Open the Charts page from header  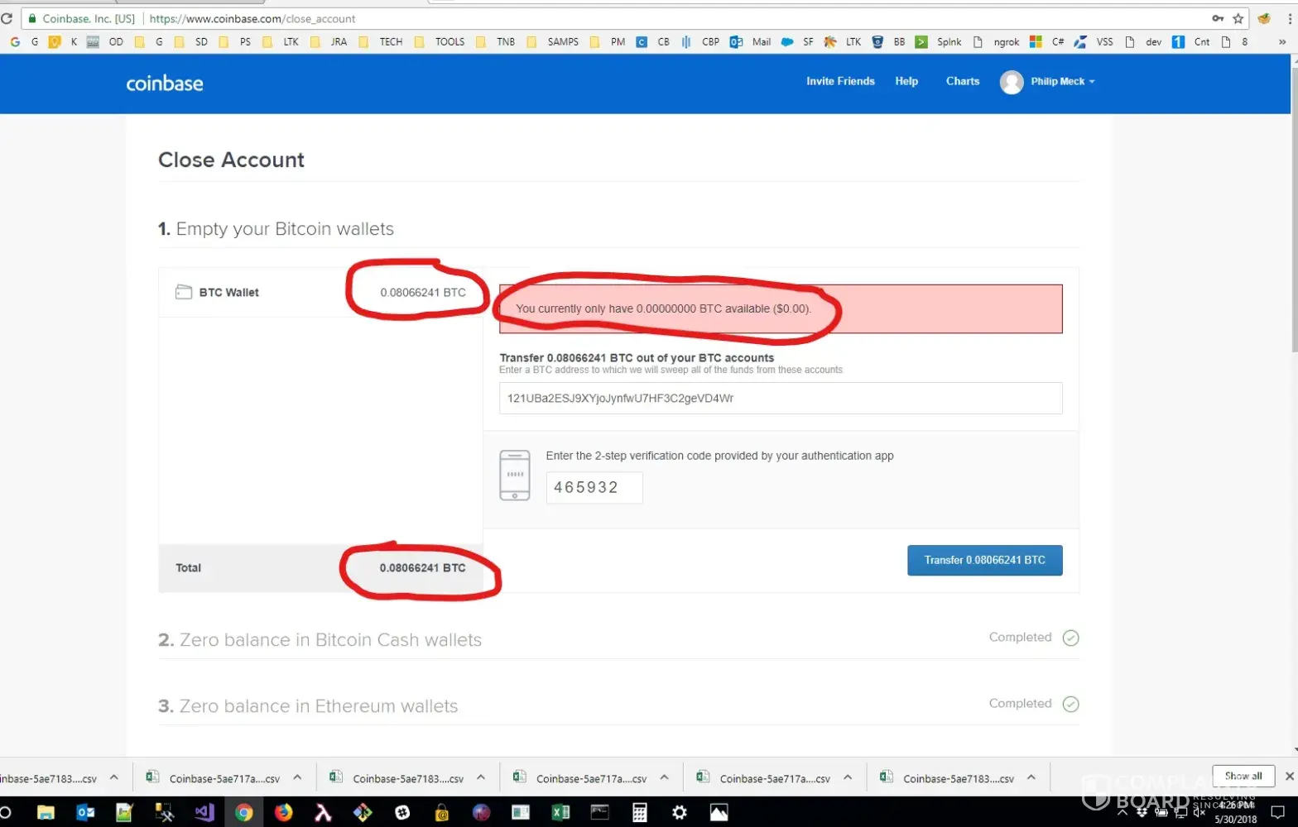coord(962,81)
